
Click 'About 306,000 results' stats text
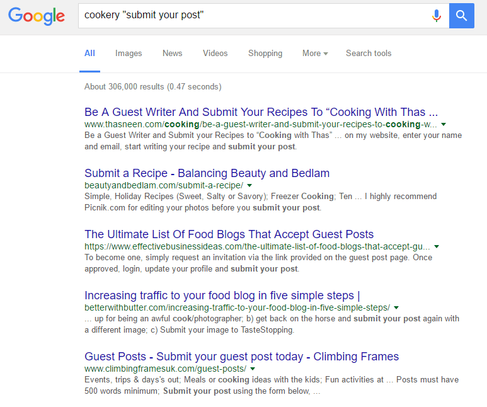tap(153, 87)
